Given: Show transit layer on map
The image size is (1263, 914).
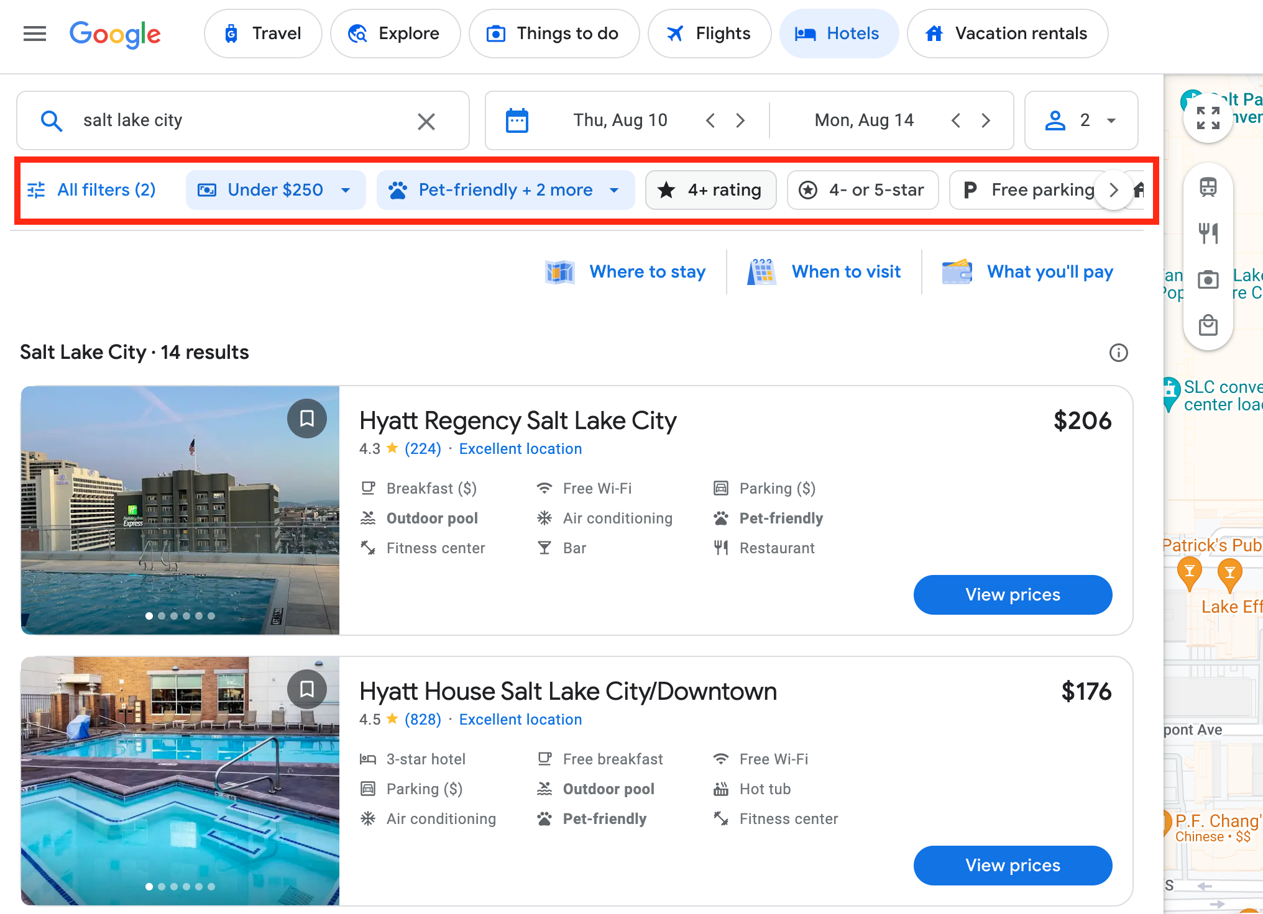Looking at the screenshot, I should pyautogui.click(x=1208, y=187).
